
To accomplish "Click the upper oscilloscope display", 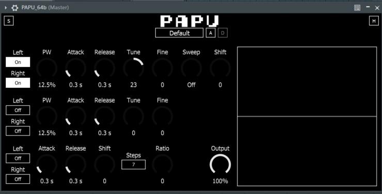I will point(307,82).
